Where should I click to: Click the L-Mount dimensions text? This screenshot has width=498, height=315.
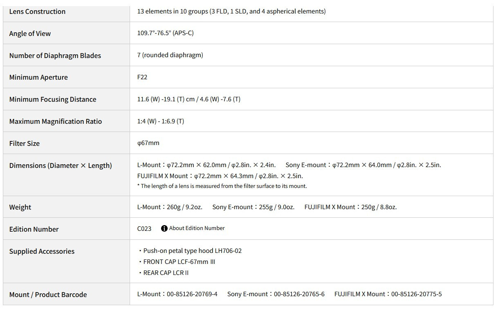pos(206,165)
